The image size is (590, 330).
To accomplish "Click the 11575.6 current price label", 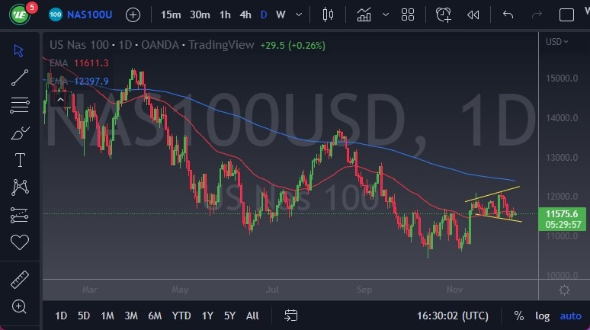I will click(561, 216).
